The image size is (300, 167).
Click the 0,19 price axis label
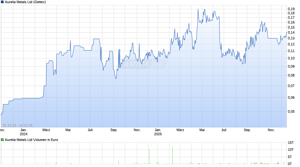[x=291, y=9]
